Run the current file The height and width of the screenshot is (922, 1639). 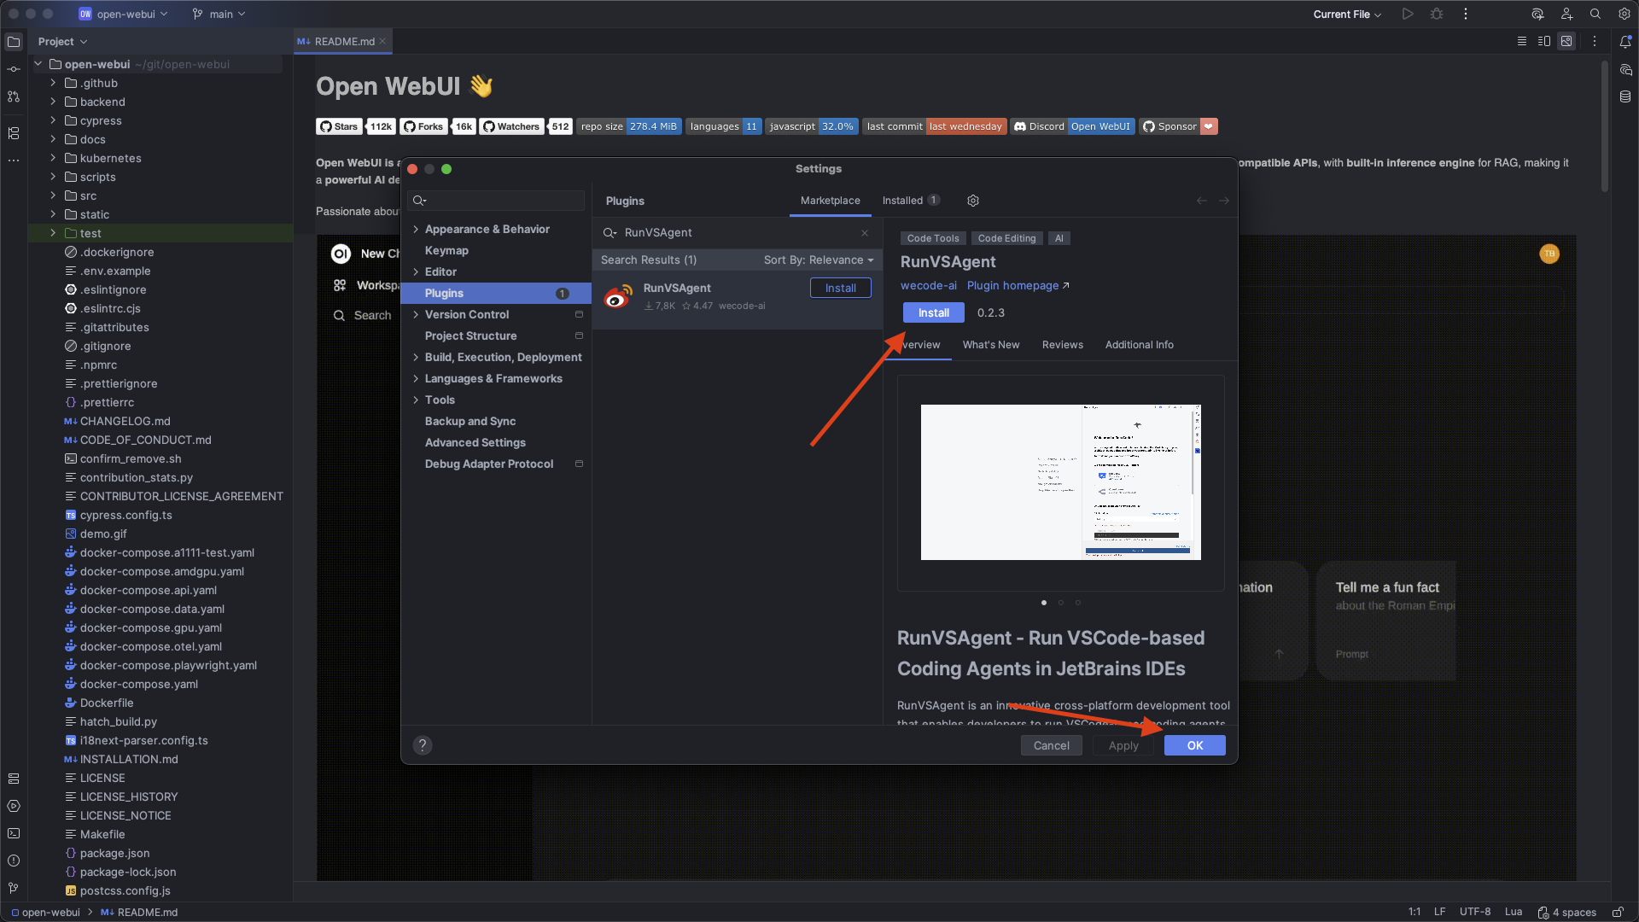coord(1408,15)
